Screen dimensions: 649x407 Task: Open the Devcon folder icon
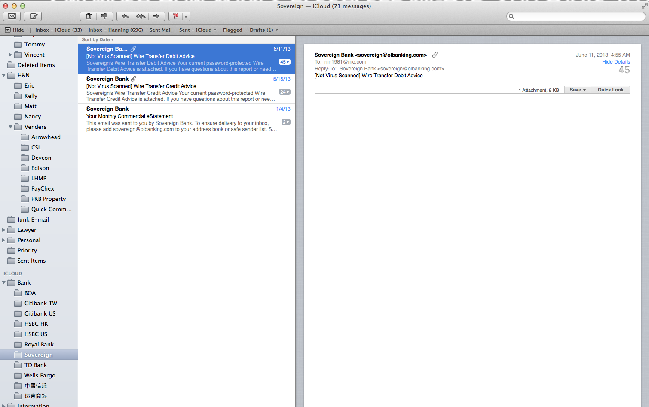tap(25, 158)
